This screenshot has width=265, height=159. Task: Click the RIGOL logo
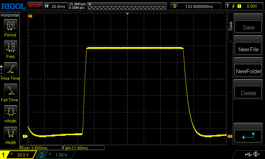click(x=13, y=6)
